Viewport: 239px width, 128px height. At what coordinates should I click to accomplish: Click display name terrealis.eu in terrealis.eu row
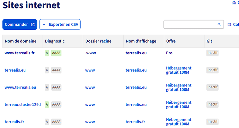136,70
